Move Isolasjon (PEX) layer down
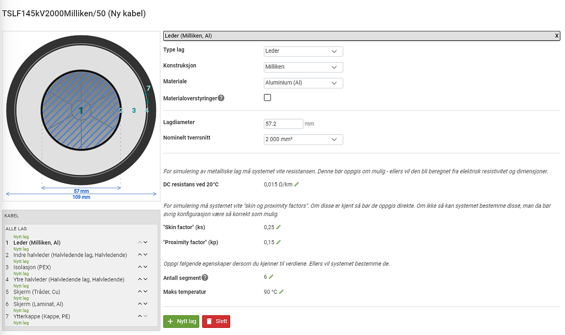 click(x=146, y=267)
